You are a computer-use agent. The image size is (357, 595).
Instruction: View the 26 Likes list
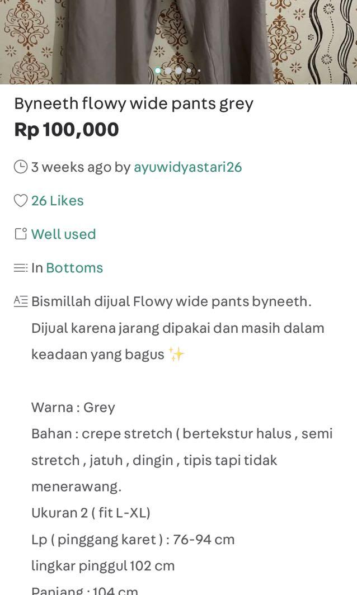click(x=57, y=201)
